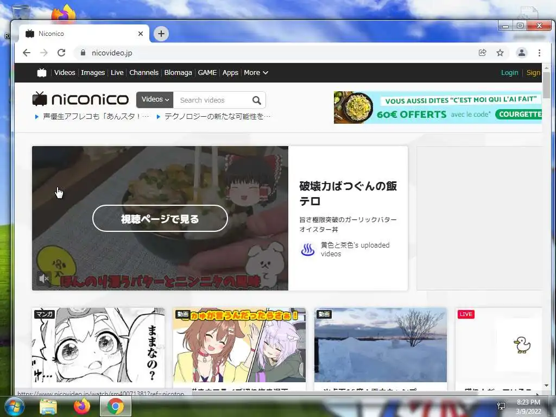Click the page vertical scrollbar thumb
The height and width of the screenshot is (417, 556).
[x=546, y=85]
